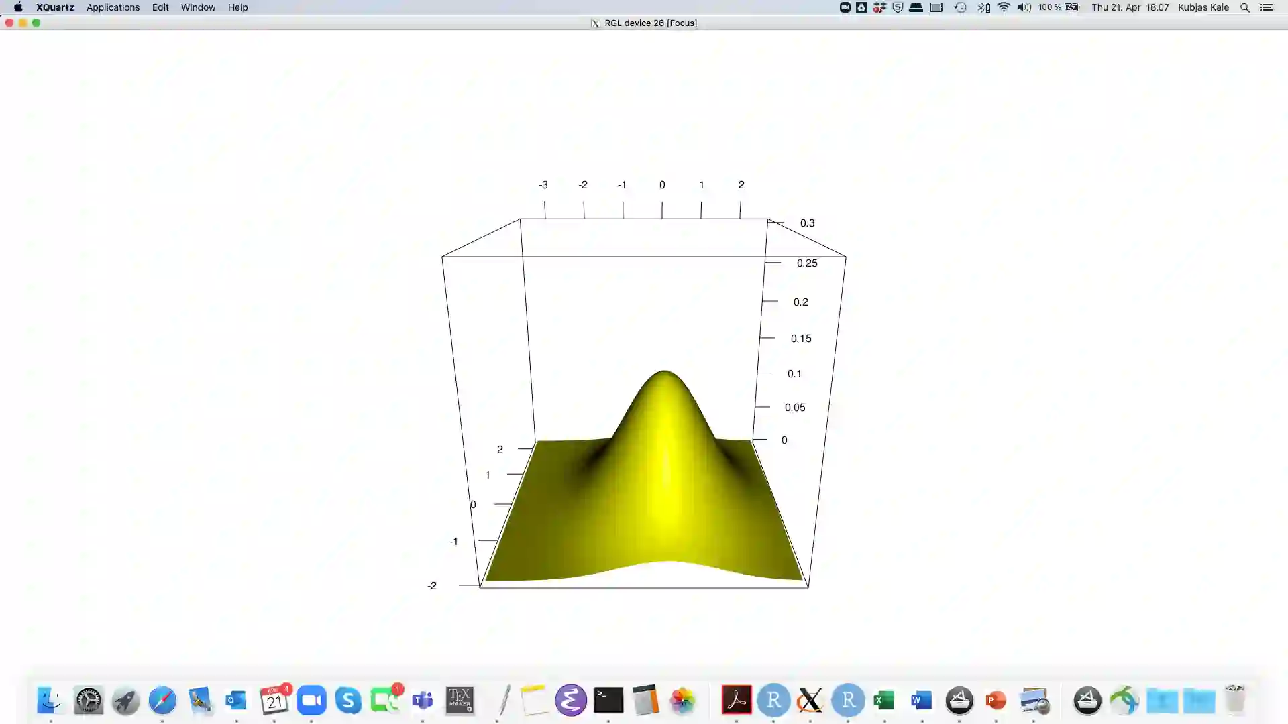Open the Edit menu in menu bar
This screenshot has width=1288, height=724.
coord(160,7)
